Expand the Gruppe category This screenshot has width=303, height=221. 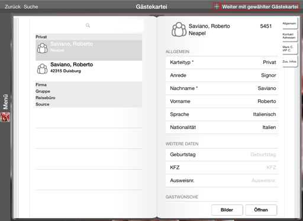[89, 91]
